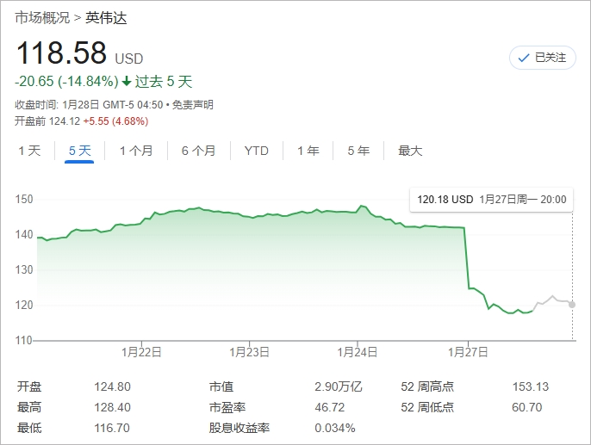
Task: Open the YTD chart range
Action: pyautogui.click(x=256, y=151)
